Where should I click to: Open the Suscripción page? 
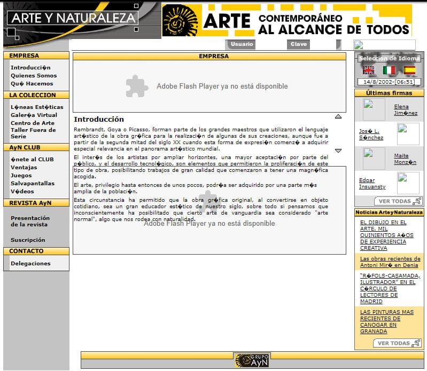(x=28, y=240)
